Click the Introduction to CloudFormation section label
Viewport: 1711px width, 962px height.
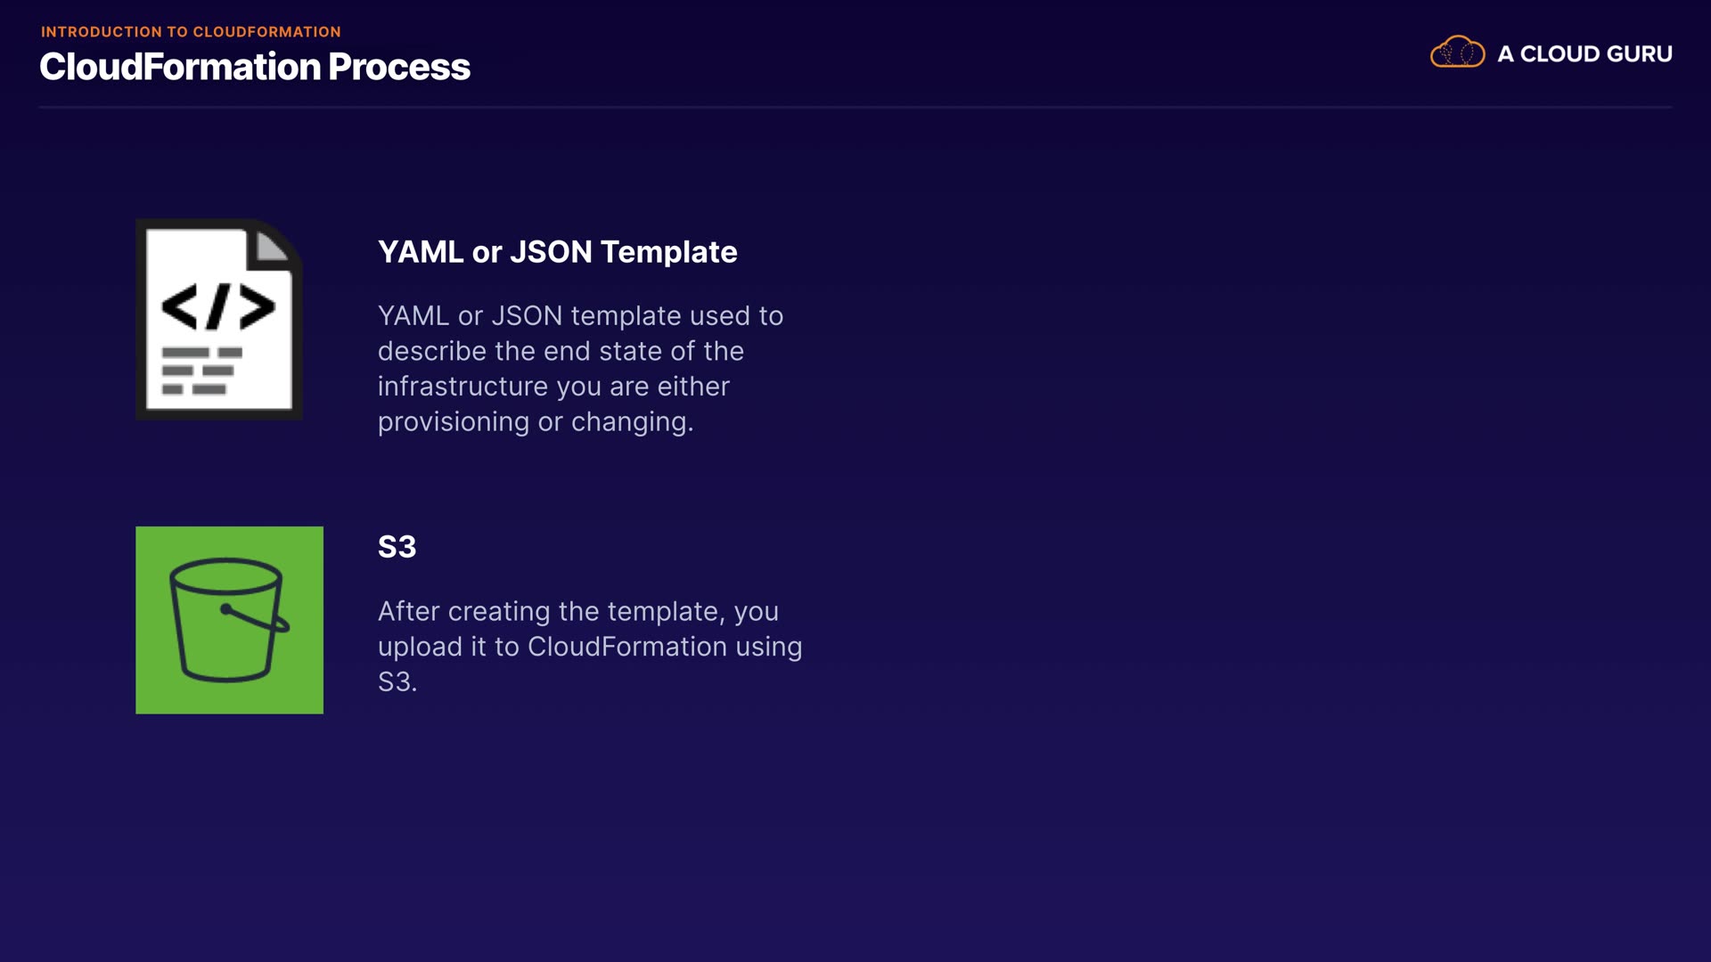[x=191, y=32]
